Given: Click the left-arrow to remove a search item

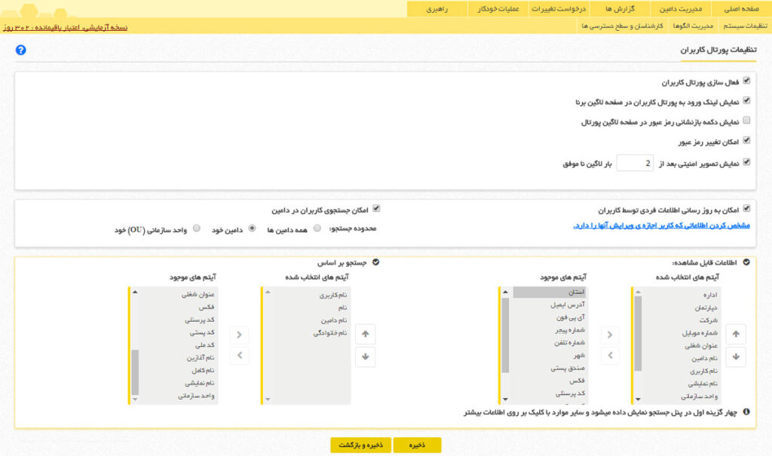Looking at the screenshot, I should (239, 355).
